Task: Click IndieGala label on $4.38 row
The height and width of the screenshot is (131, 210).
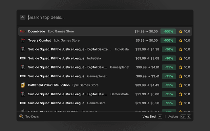Action: (x=122, y=49)
